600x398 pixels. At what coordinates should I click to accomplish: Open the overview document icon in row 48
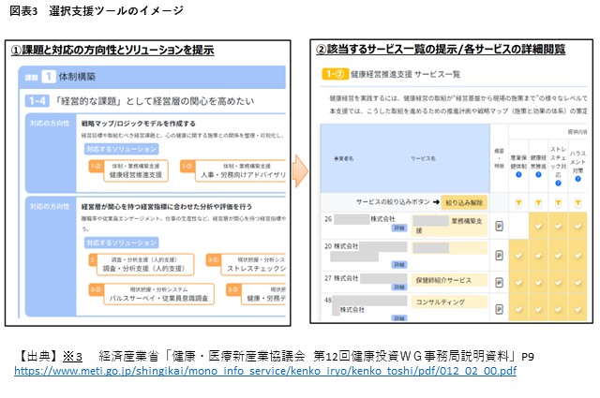pyautogui.click(x=499, y=309)
